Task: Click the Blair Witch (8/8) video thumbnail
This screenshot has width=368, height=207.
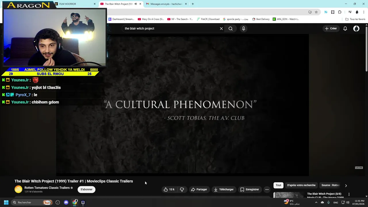Action: 289,195
